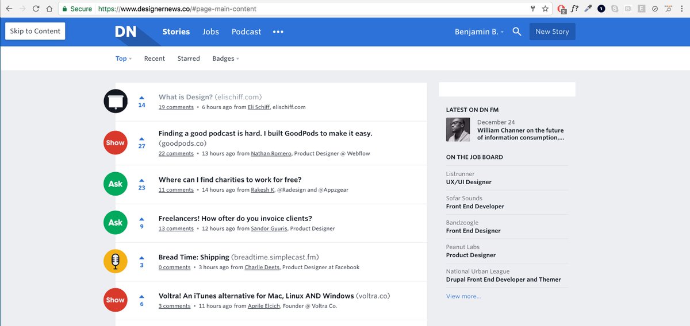Image resolution: width=690 pixels, height=326 pixels.
Task: Open the Chrome three-dot menu
Action: click(x=682, y=9)
